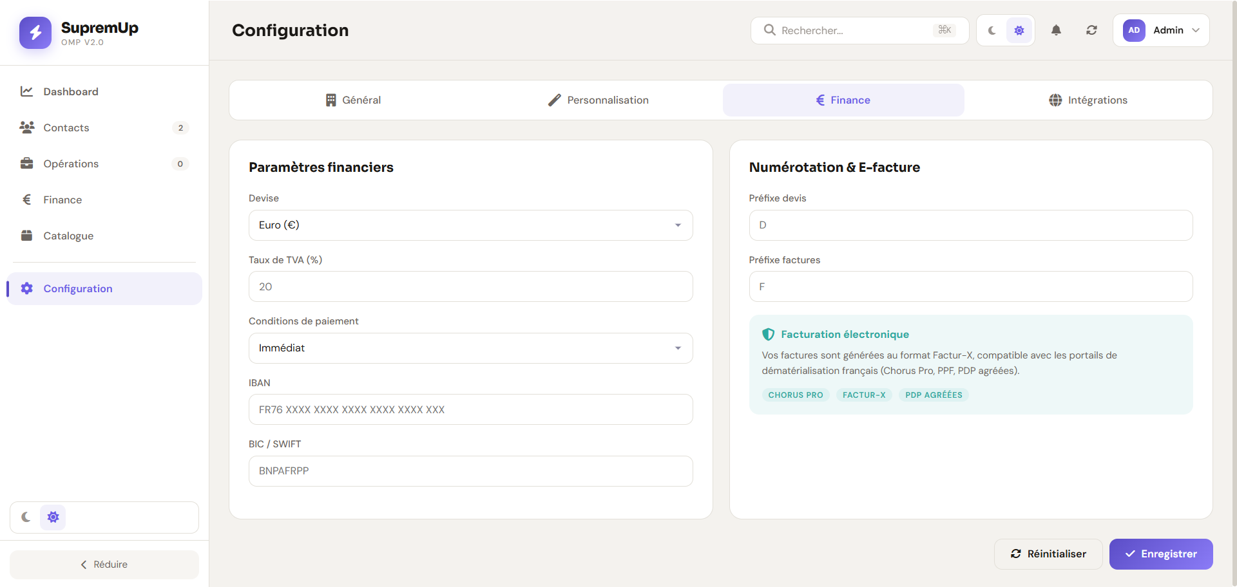Click the SupremUp lightning logo
Screen dimensions: 1237x587
pyautogui.click(x=35, y=33)
